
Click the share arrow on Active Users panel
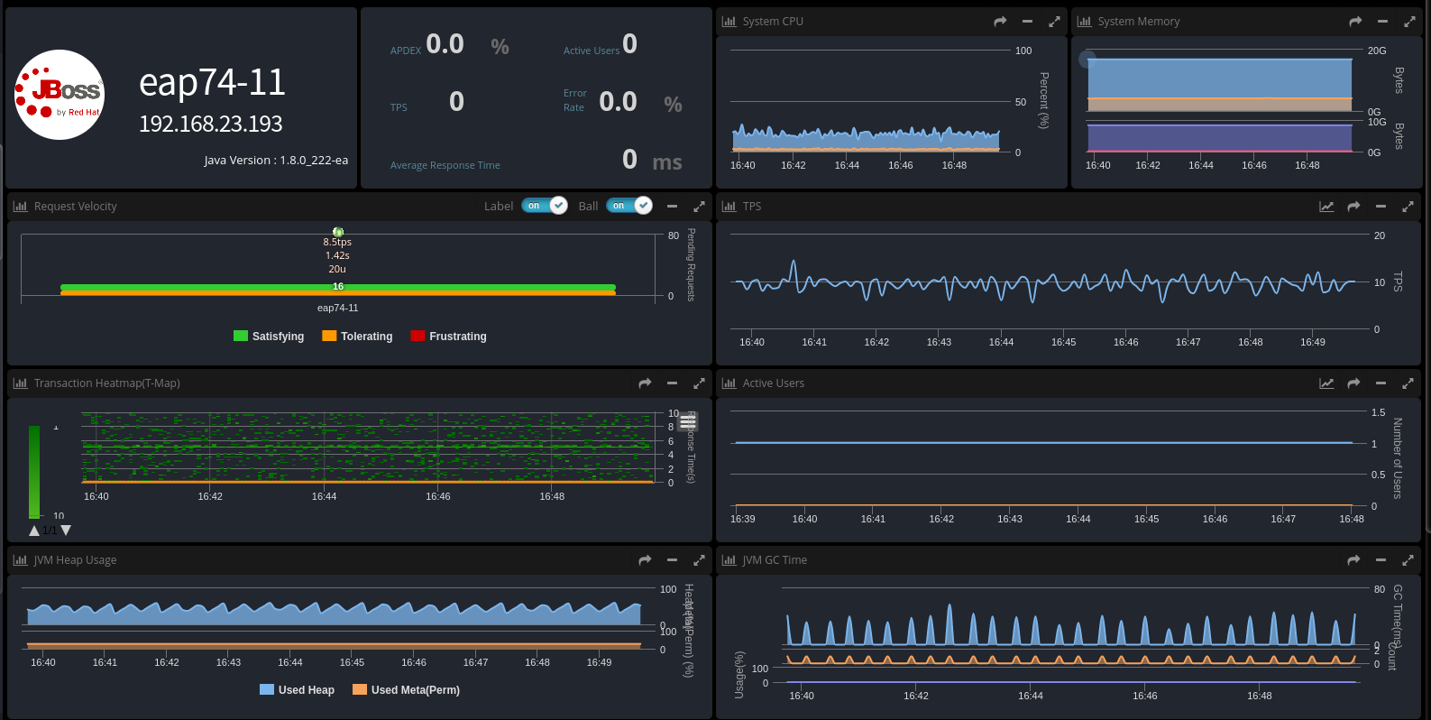[1353, 383]
